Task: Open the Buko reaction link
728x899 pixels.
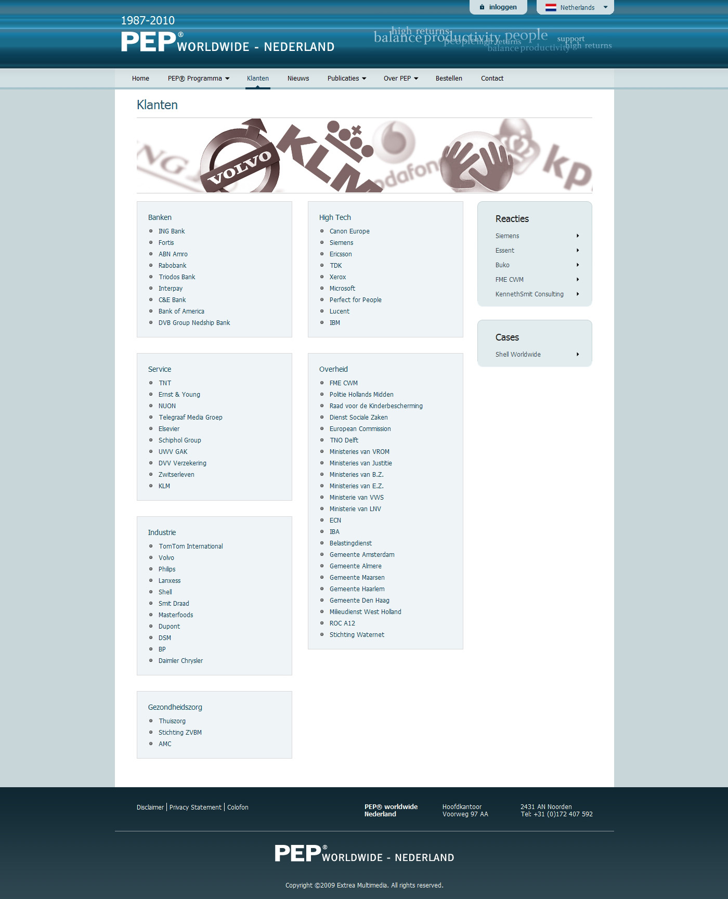Action: (x=502, y=265)
